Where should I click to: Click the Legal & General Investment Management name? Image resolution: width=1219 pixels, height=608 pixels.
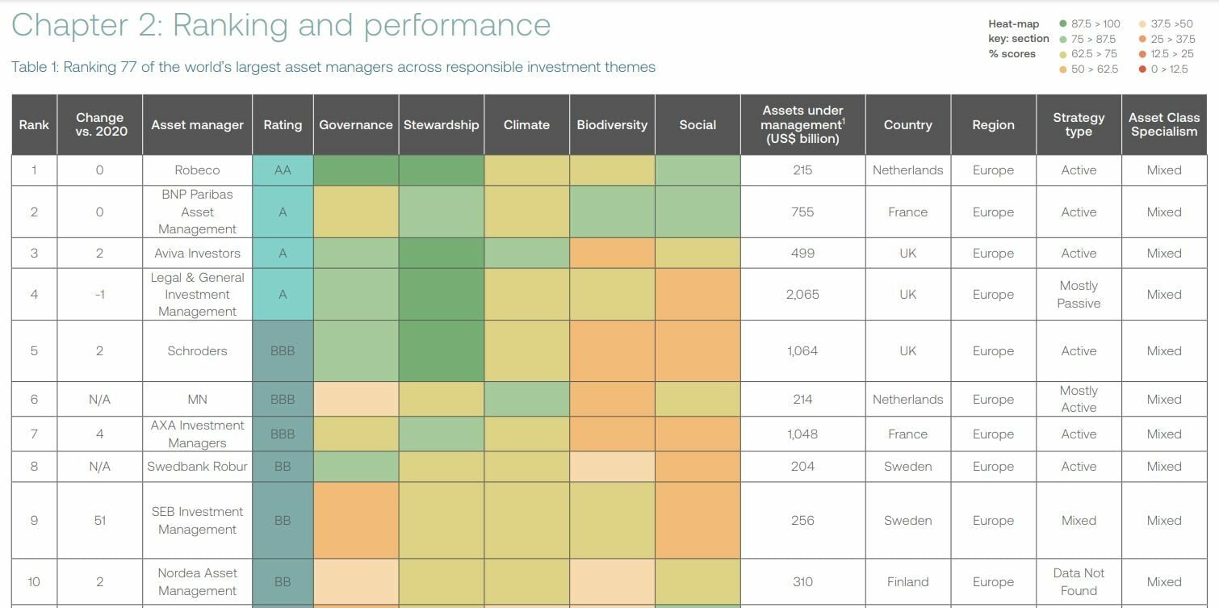[197, 295]
